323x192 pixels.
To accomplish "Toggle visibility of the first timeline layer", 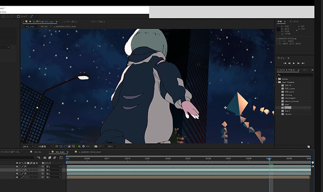I will click(18, 166).
